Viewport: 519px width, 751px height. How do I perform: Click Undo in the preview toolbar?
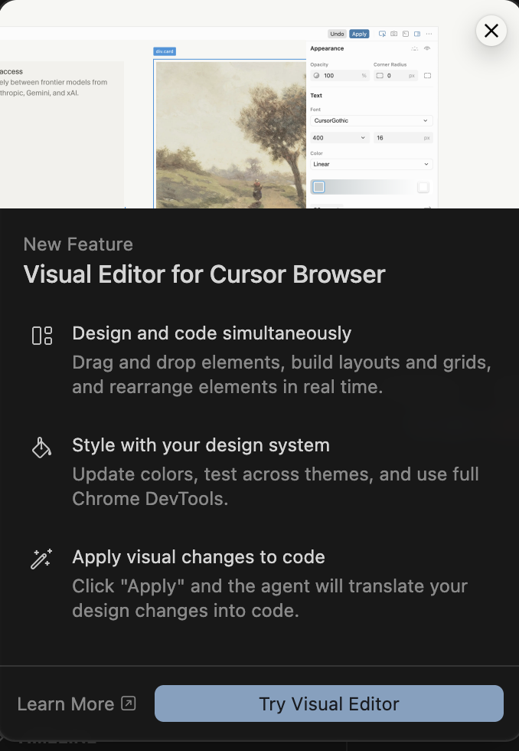337,34
